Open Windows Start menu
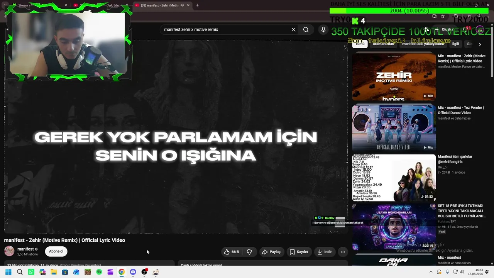 click(x=8, y=272)
